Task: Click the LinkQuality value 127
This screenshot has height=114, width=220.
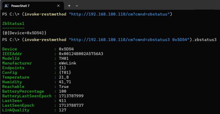Action: (62, 110)
